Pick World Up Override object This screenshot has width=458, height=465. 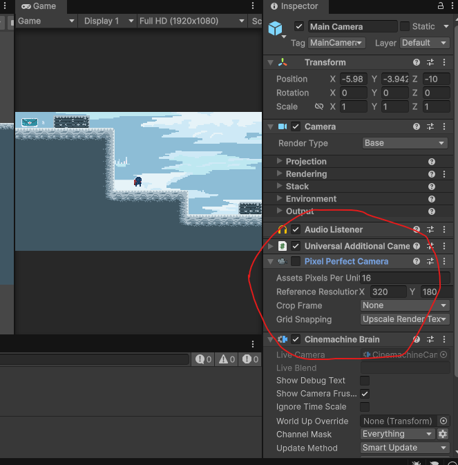tap(443, 421)
